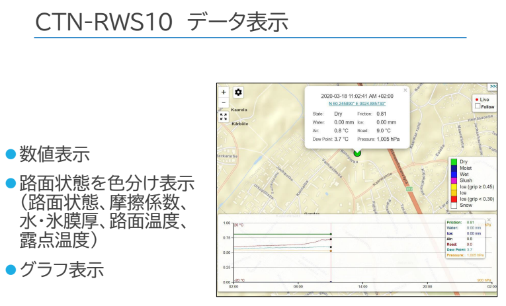The image size is (506, 306).
Task: Zoom in on the map
Action: (x=224, y=93)
